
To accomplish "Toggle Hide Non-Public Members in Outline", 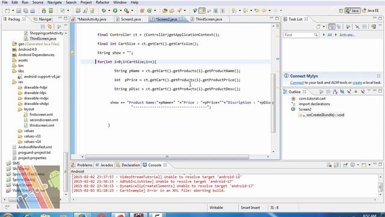I will pos(356,92).
